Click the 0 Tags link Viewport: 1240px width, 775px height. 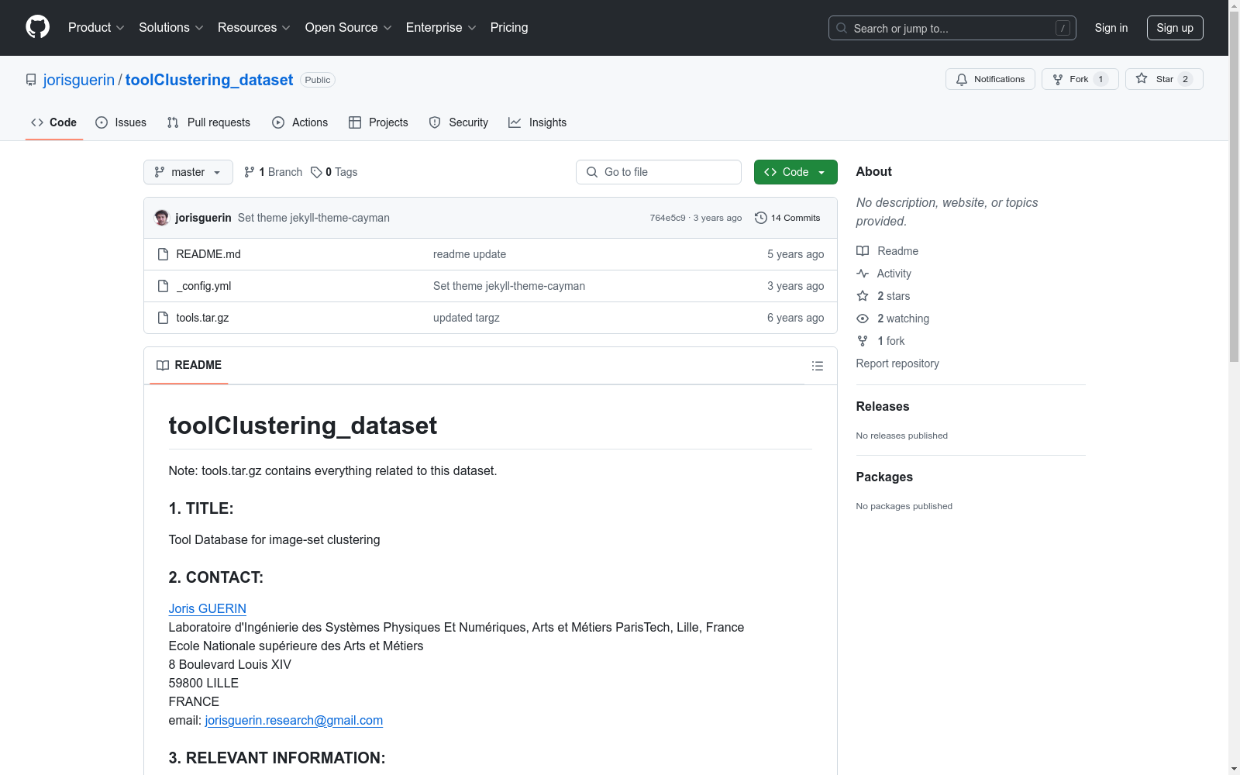(x=335, y=172)
